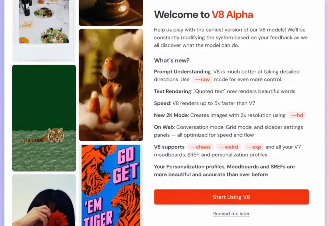Click the On Web feature label

[x=164, y=127]
